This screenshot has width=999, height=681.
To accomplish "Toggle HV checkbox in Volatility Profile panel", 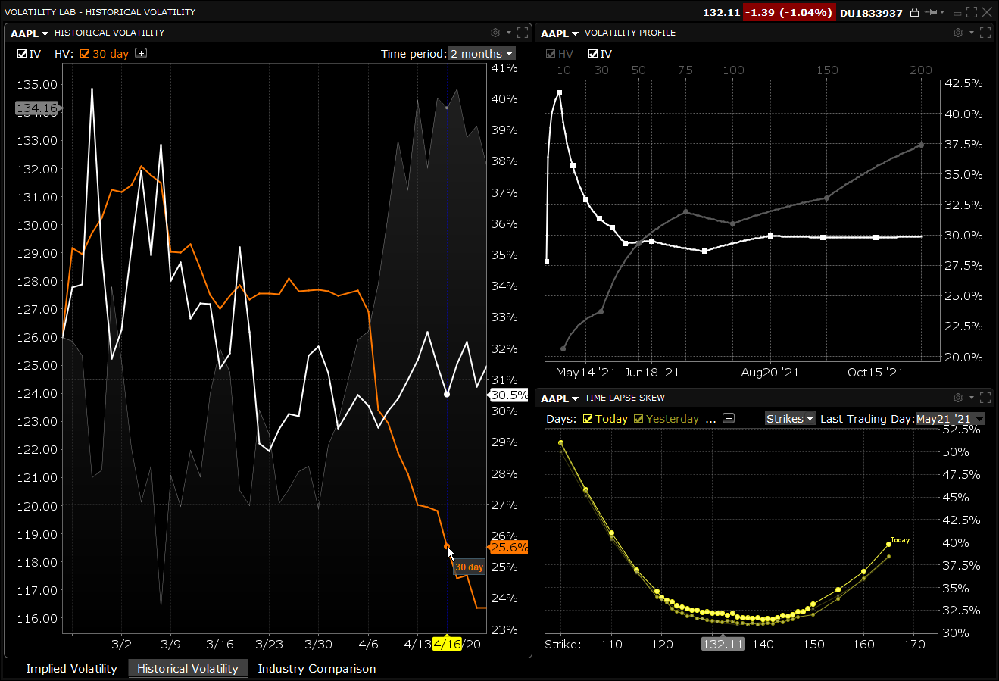I will click(550, 54).
